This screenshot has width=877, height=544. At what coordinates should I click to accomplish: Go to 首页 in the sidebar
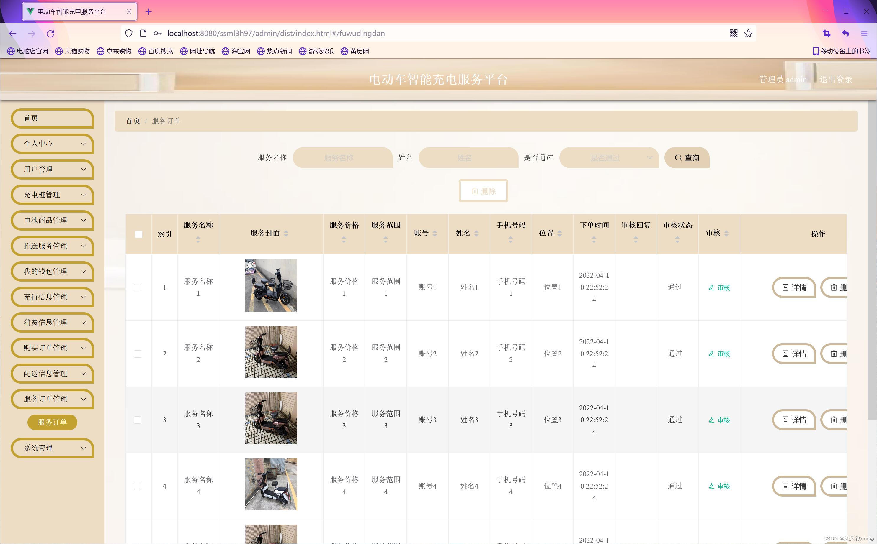(x=53, y=118)
